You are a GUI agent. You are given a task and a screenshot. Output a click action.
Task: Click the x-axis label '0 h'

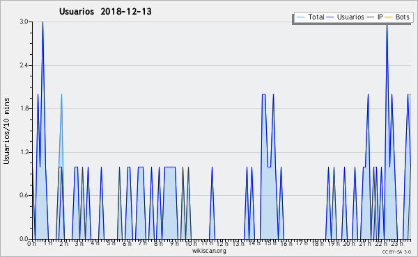coord(31,243)
